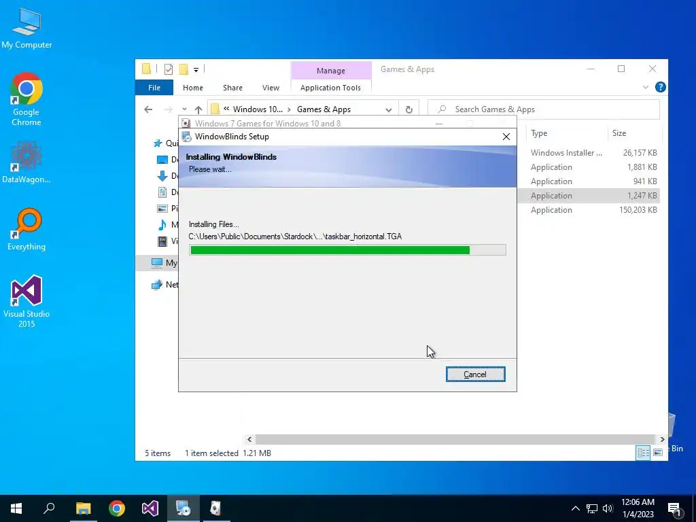Image resolution: width=696 pixels, height=522 pixels.
Task: Open volume control tray icon
Action: coord(608,508)
